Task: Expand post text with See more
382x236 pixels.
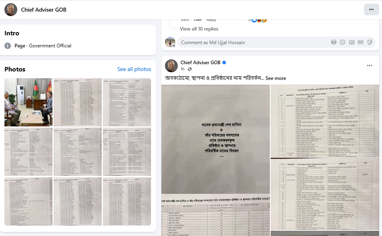Action: pyautogui.click(x=275, y=78)
